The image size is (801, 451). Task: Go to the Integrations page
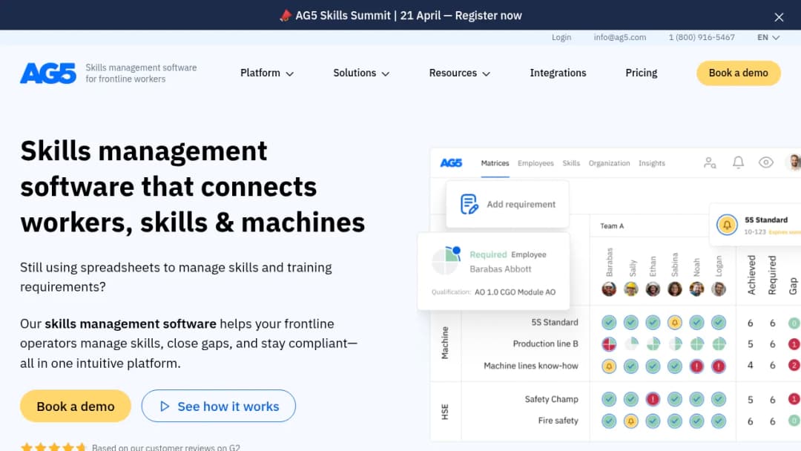click(558, 73)
